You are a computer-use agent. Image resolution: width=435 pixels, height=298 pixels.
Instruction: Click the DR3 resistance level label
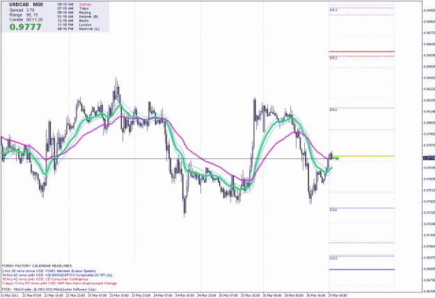coord(333,10)
